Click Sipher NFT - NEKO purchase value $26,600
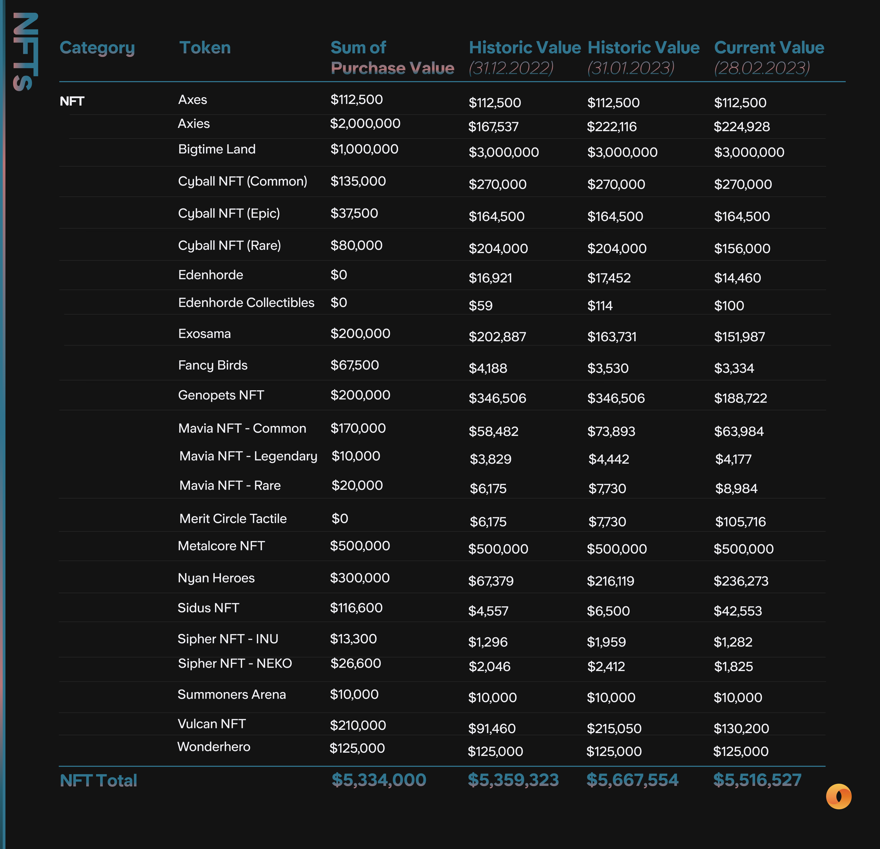880x849 pixels. (x=356, y=664)
